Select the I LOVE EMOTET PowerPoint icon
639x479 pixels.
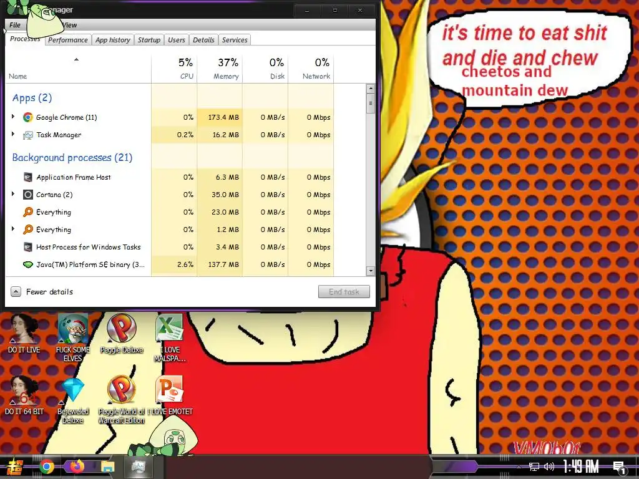pyautogui.click(x=170, y=395)
